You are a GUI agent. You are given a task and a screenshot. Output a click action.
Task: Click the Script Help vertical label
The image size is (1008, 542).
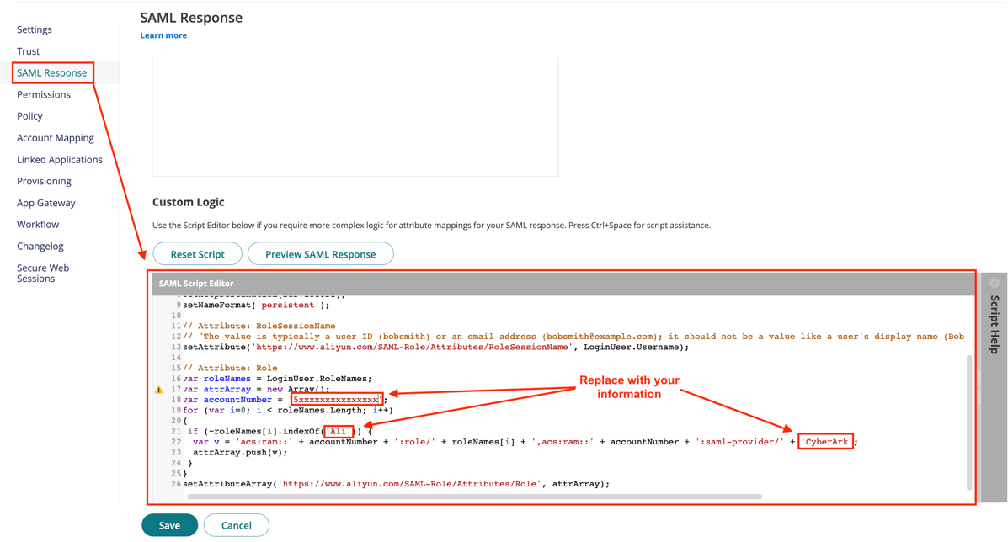click(995, 324)
